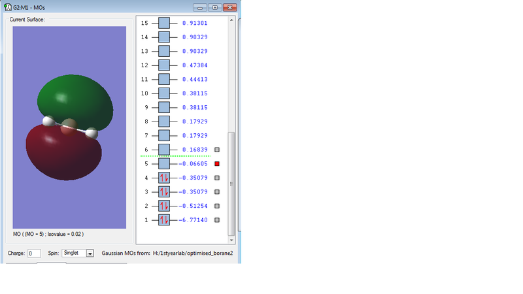Select orbital box for MO 12
This screenshot has height=294, width=523.
[x=164, y=65]
